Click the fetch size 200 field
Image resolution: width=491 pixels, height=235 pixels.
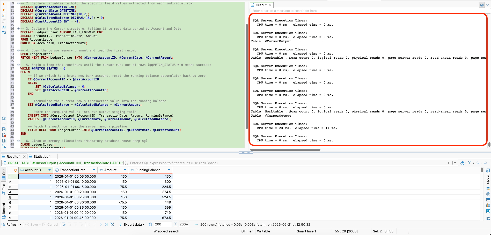tap(163, 224)
